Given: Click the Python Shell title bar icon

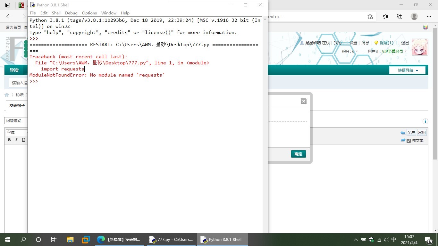Looking at the screenshot, I should click(x=32, y=5).
